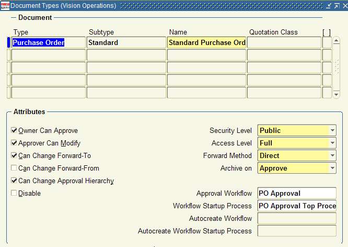Viewport: 348px width, 247px height.
Task: Minimize the Document Types window
Action: click(x=329, y=6)
